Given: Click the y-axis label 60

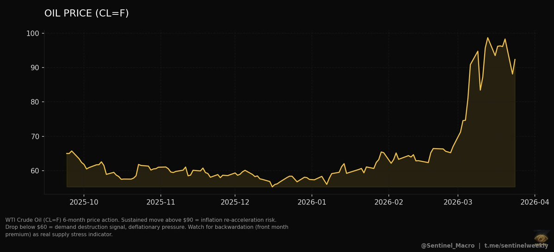Looking at the screenshot, I should pyautogui.click(x=34, y=171).
